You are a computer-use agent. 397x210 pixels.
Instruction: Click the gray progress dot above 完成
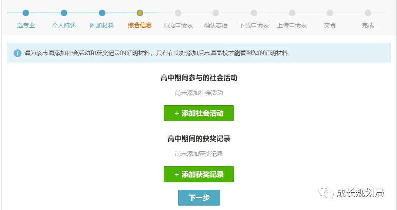click(x=368, y=13)
